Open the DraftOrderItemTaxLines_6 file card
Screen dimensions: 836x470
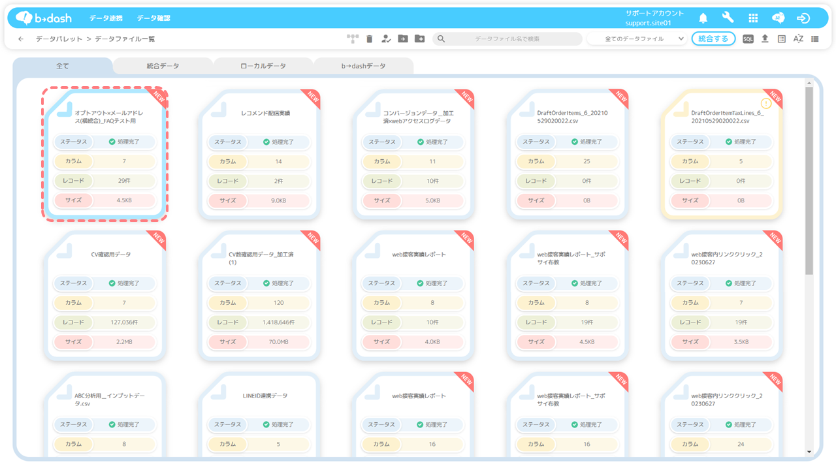click(x=722, y=153)
